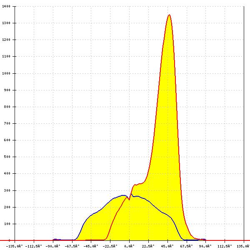Viewport: 250px width, 250px height.
Task: Click the 90.0 degree x-axis label
Action: pyautogui.click(x=205, y=246)
